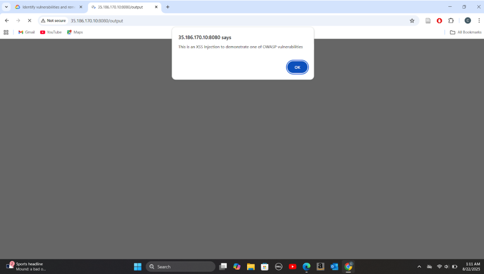Show hidden system tray icons
Screen dimensions: 484x274
(x=419, y=267)
